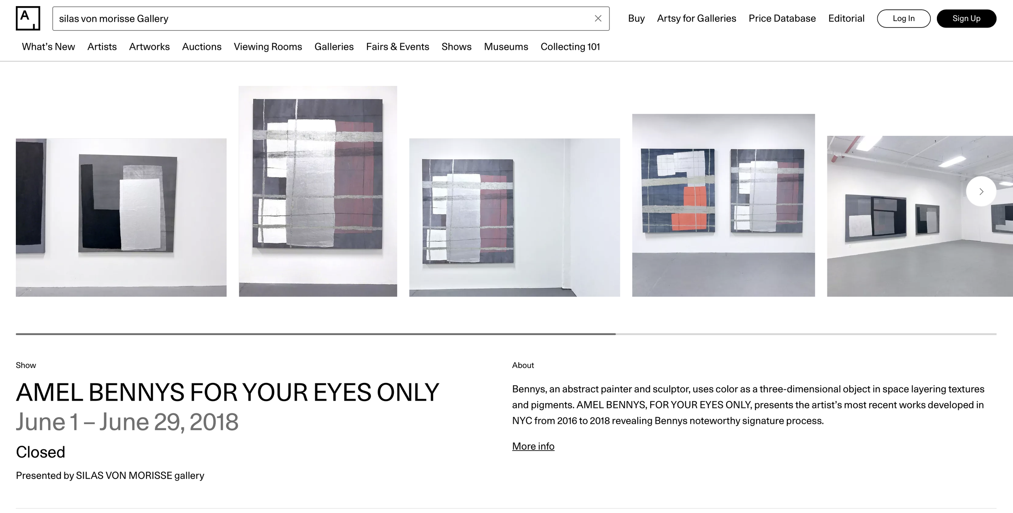Open Collecting 101
Image resolution: width=1013 pixels, height=513 pixels.
coord(570,47)
